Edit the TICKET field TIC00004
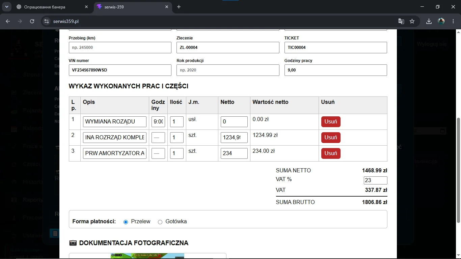Image resolution: width=461 pixels, height=259 pixels. (336, 48)
